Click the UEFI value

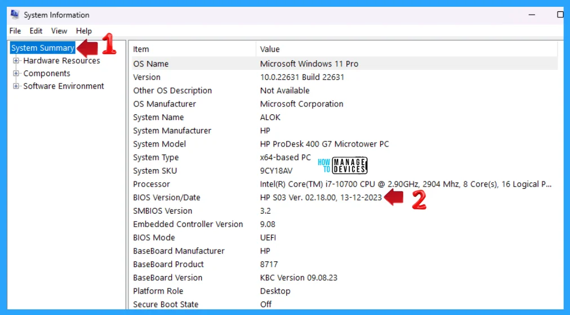coord(268,238)
